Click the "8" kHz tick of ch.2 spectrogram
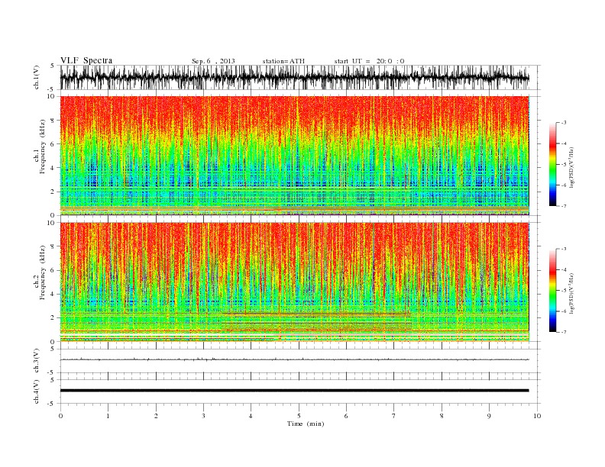Image resolution: width=605 pixels, height=467 pixels. pyautogui.click(x=53, y=246)
